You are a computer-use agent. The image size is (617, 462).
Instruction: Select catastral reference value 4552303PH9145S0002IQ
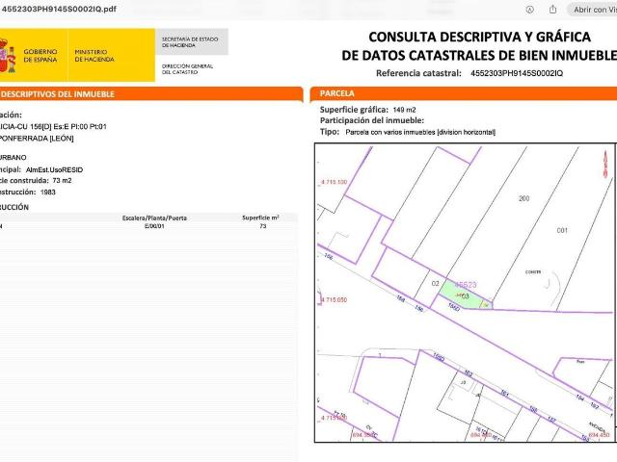point(517,73)
